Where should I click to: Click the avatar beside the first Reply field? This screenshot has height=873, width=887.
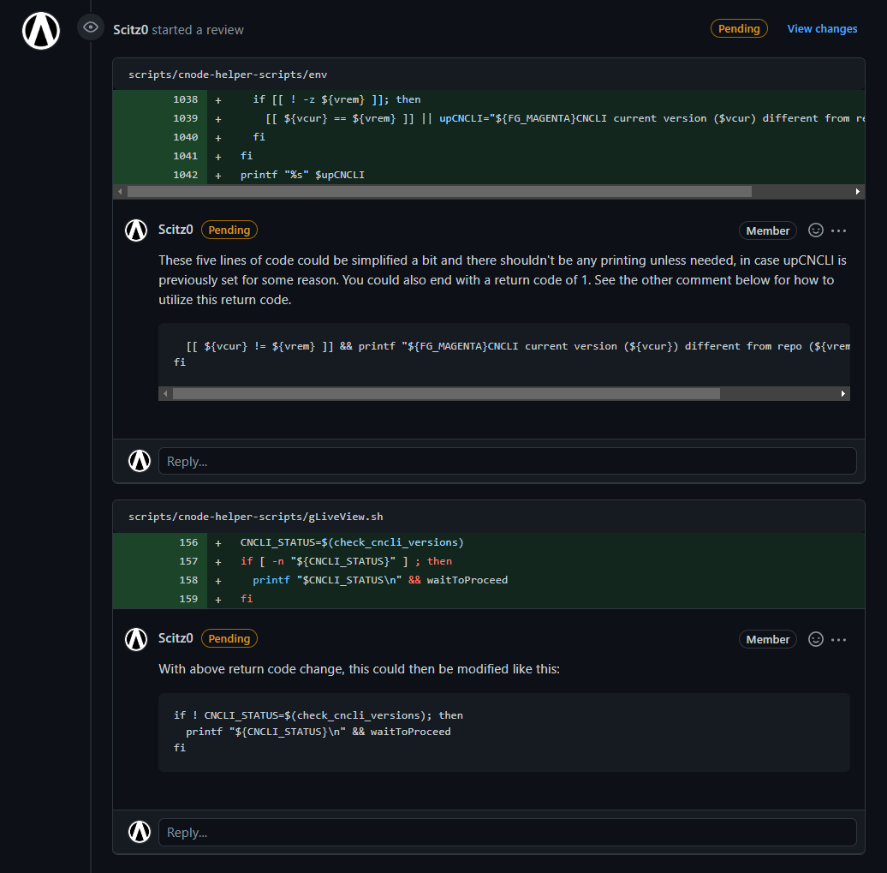tap(139, 460)
